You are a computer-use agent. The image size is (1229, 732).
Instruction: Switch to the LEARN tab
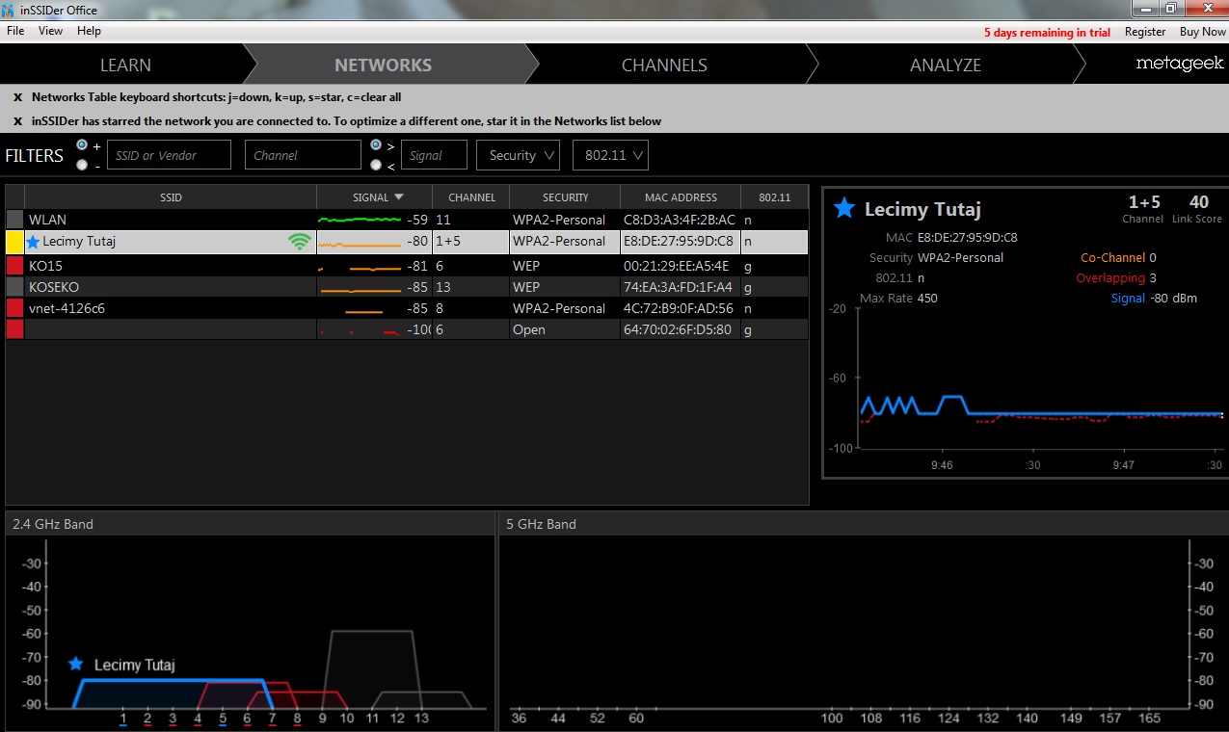pyautogui.click(x=125, y=65)
